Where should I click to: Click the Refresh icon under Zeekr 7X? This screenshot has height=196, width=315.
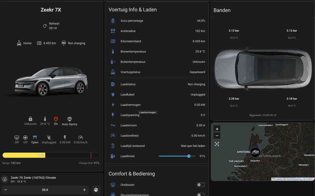point(45,26)
